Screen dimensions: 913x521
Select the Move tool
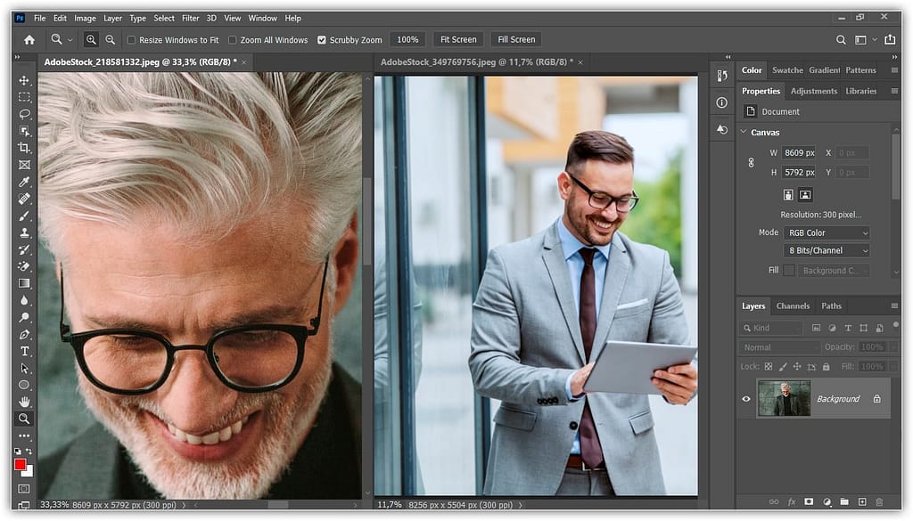(24, 80)
